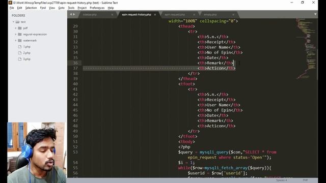Open the tab list dropdown arrow
The width and height of the screenshot is (326, 183).
[x=315, y=14]
